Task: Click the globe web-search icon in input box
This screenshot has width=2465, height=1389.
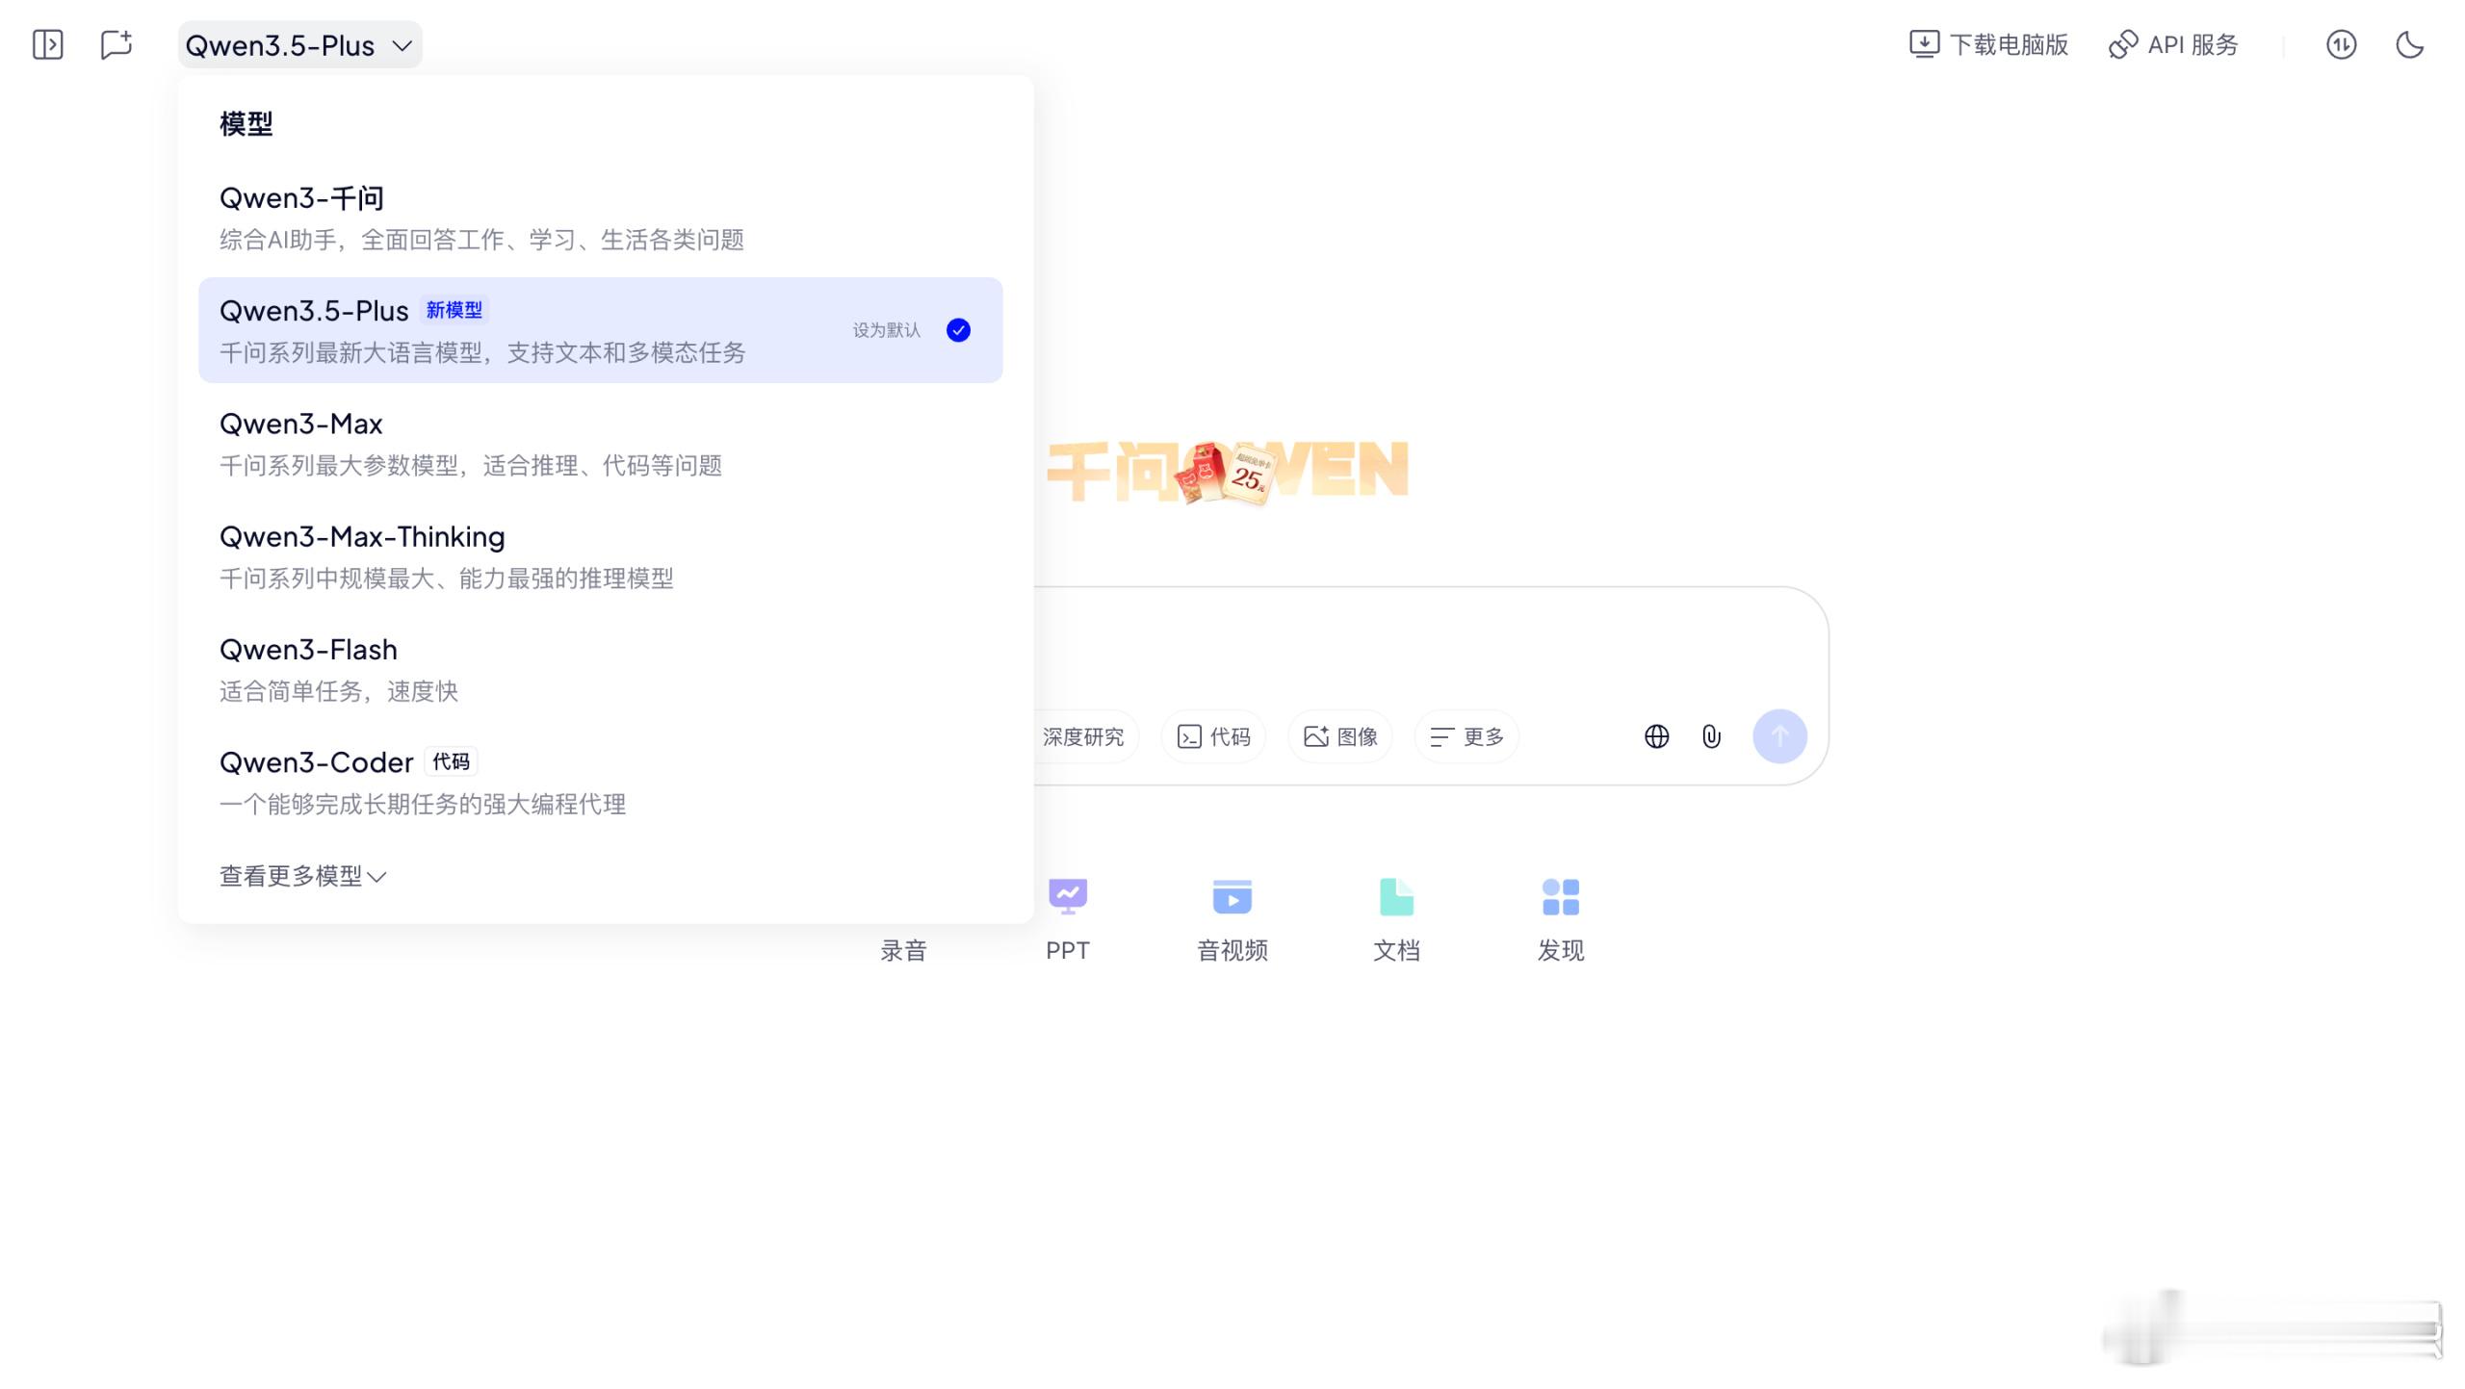Action: point(1656,736)
